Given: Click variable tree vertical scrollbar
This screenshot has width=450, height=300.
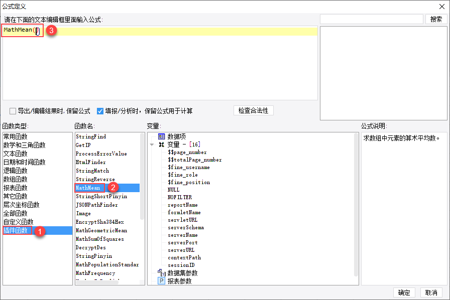Looking at the screenshot, I should 356,204.
